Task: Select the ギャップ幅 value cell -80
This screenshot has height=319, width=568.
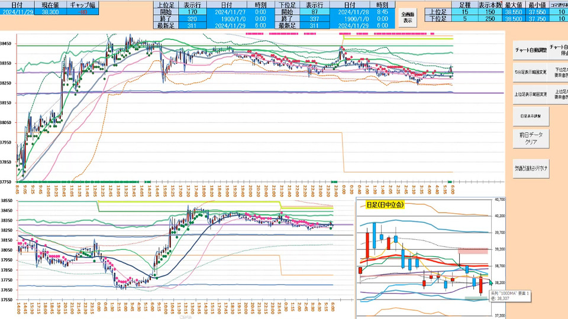Action: pos(83,12)
